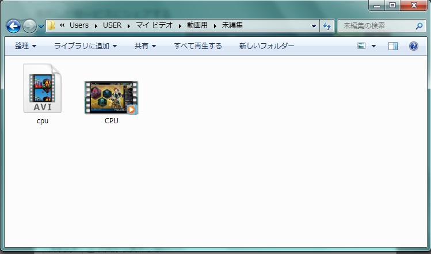Toggle the preview pane button
Screen dimensions: 431x254
(x=393, y=46)
